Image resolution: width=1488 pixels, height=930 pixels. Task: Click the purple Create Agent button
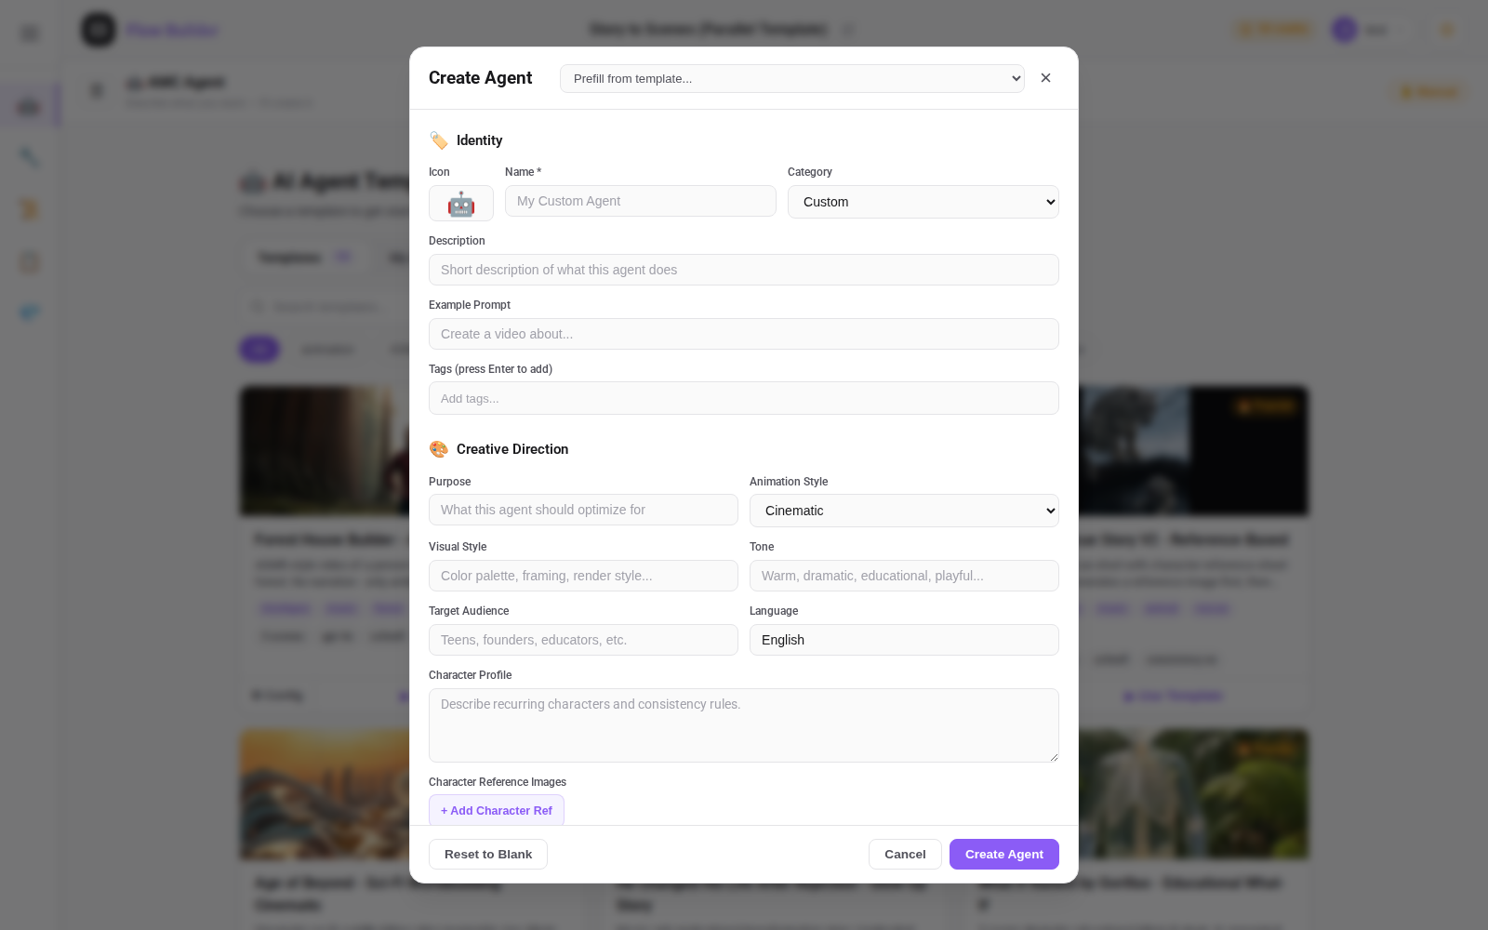tap(1003, 854)
